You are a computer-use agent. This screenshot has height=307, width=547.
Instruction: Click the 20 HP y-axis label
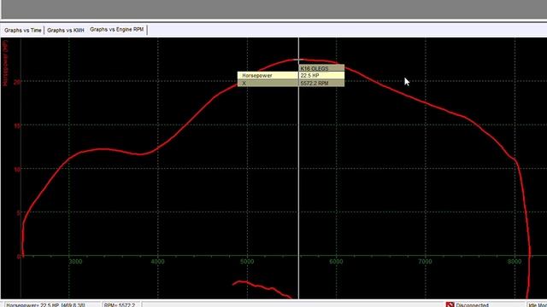(17, 82)
